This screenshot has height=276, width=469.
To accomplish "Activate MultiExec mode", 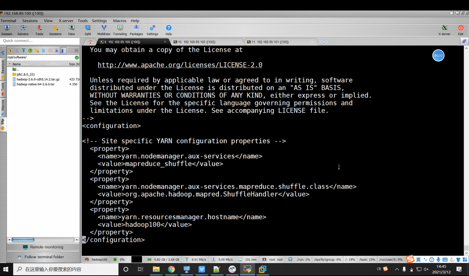I will pyautogui.click(x=104, y=30).
